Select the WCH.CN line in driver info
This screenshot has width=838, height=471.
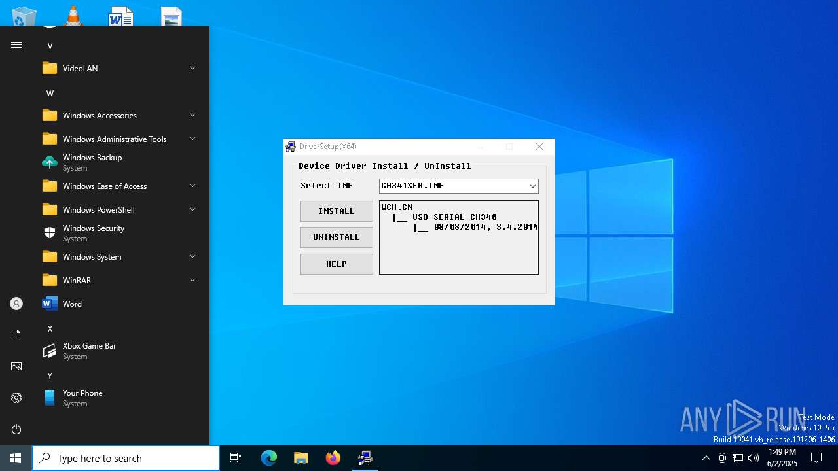click(397, 207)
